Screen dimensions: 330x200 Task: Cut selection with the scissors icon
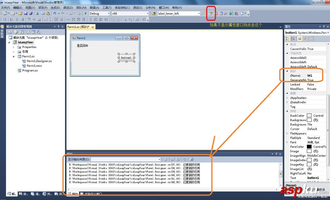point(37,13)
